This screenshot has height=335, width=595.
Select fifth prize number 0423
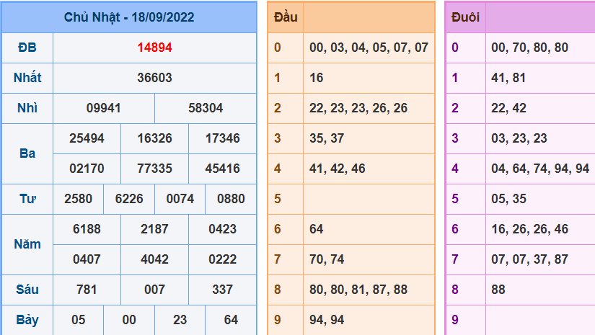223,230
